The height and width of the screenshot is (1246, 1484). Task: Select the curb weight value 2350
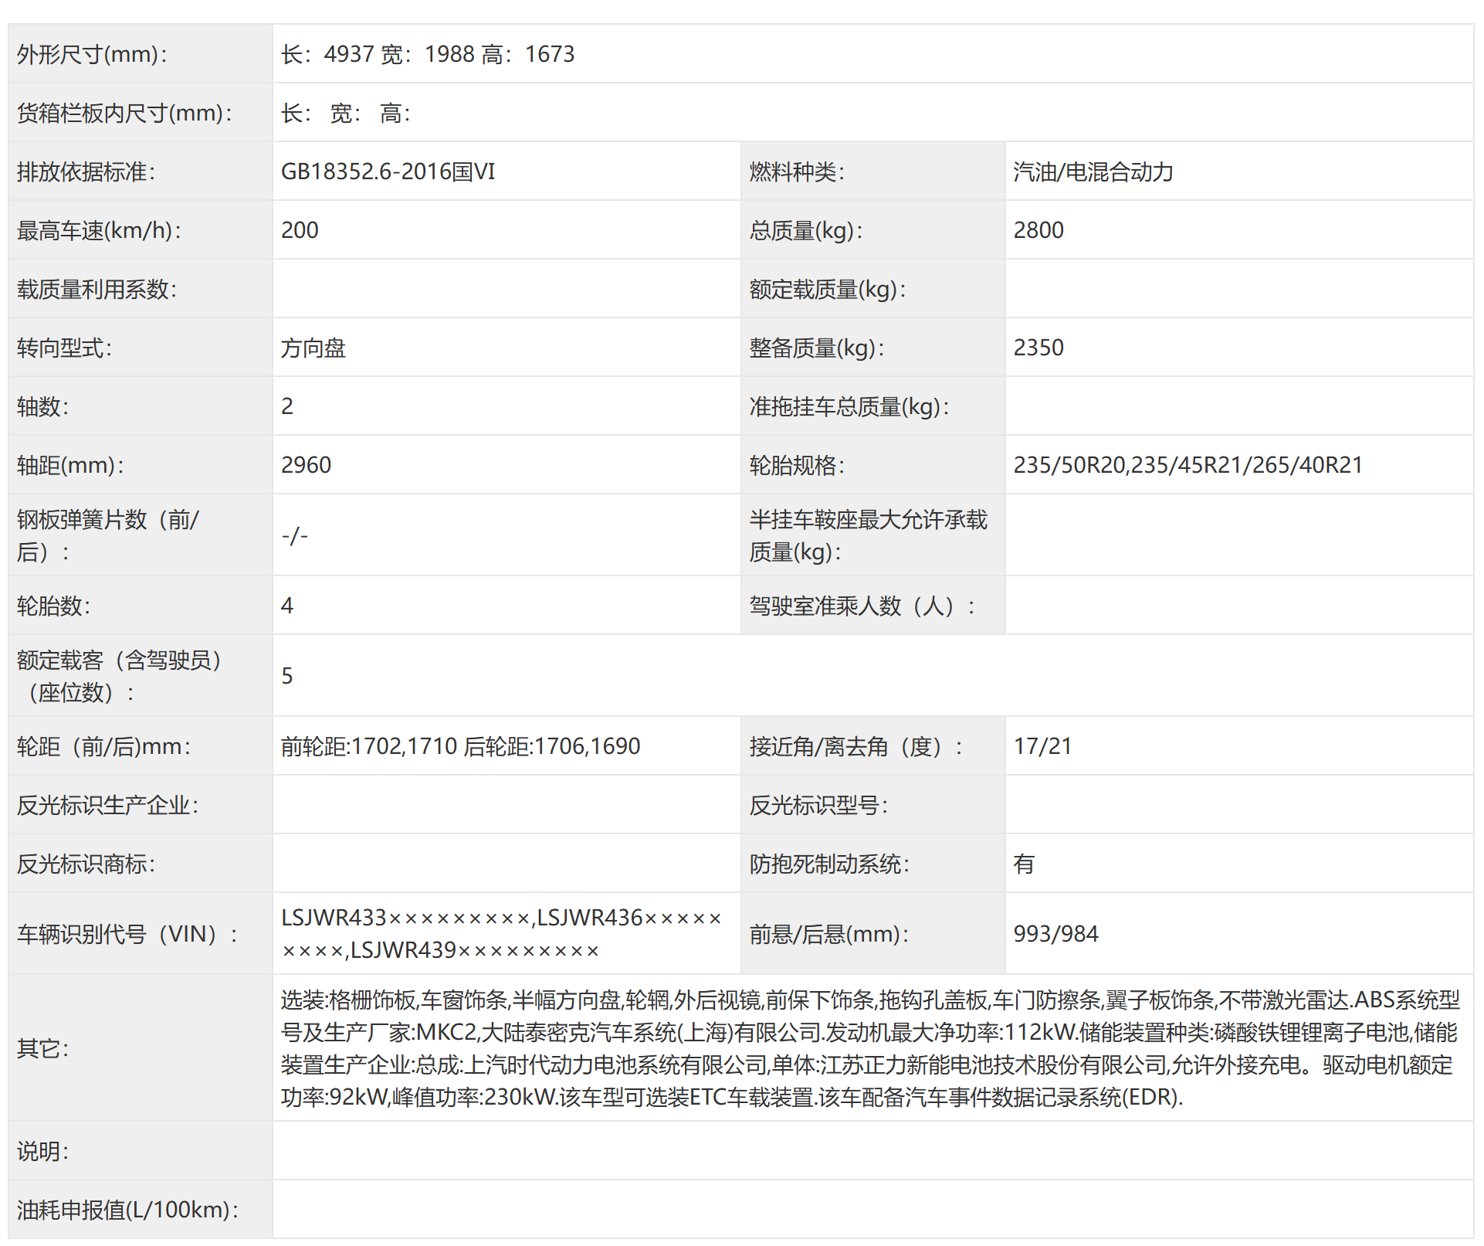1038,348
